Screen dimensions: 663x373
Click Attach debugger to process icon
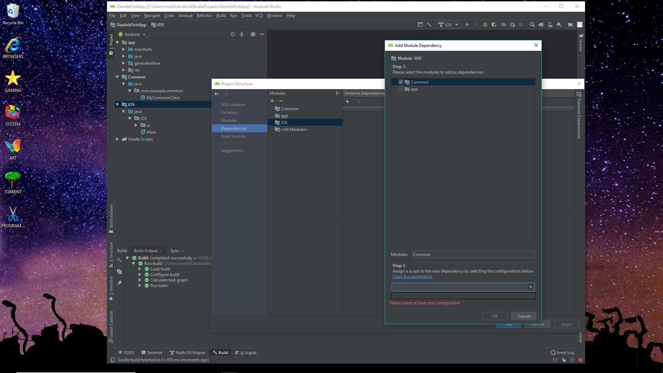(512, 25)
